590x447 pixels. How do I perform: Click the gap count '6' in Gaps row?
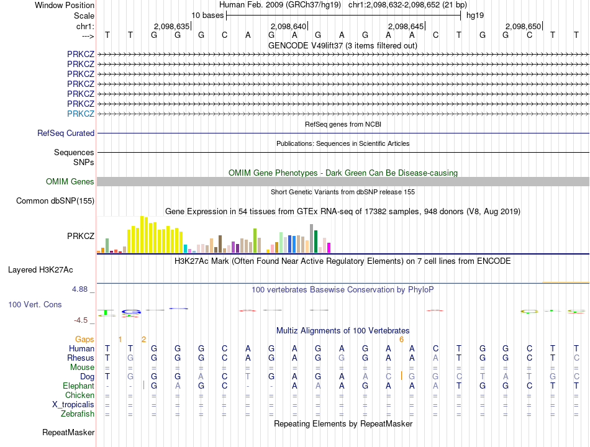coord(401,340)
